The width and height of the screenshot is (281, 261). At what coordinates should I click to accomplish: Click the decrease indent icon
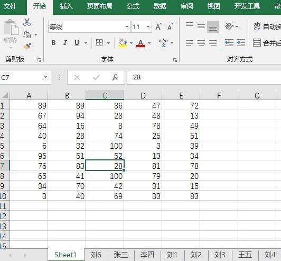229,43
